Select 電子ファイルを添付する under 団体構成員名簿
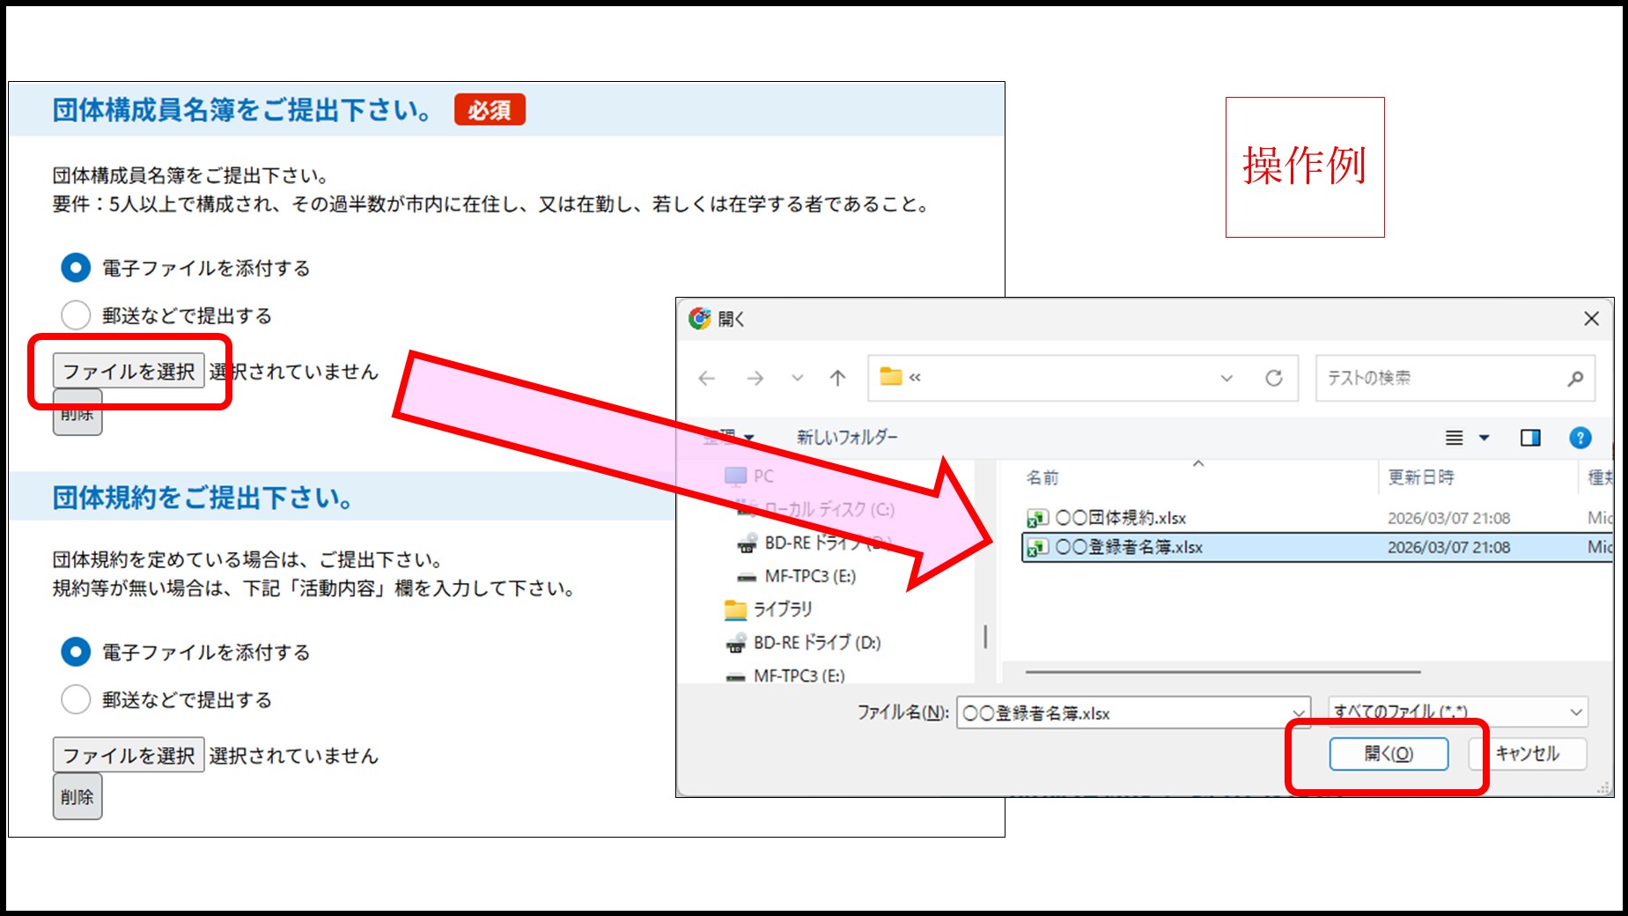 click(x=76, y=268)
